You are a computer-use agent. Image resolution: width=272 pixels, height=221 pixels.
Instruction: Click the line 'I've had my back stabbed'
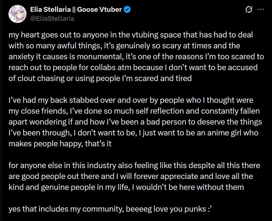click(131, 100)
